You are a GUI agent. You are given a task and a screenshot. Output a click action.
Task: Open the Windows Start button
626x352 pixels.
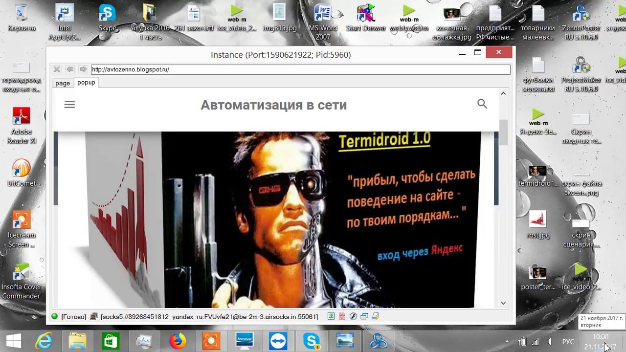tap(14, 341)
